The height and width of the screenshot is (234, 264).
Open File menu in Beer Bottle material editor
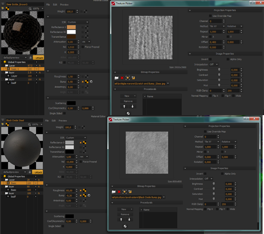pyautogui.click(x=48, y=5)
